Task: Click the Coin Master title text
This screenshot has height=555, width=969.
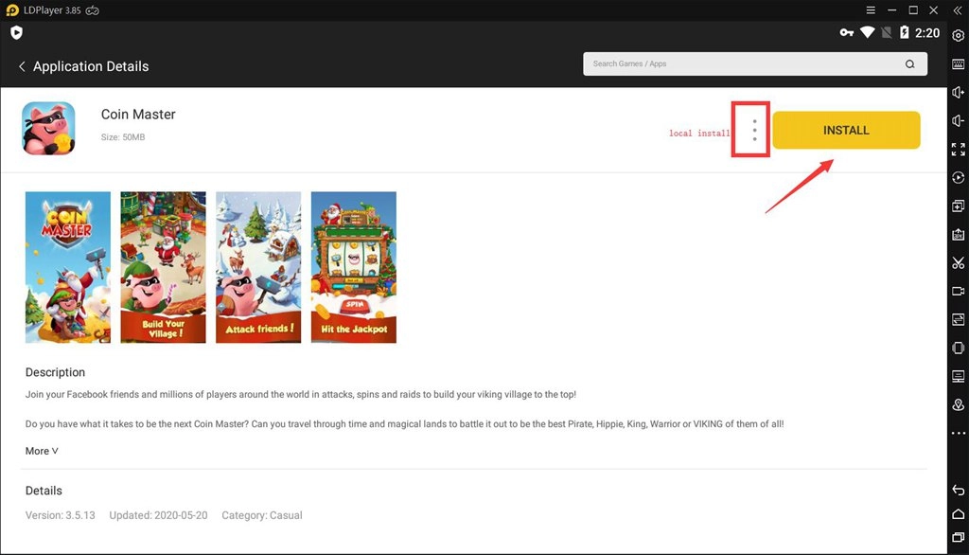Action: (x=138, y=115)
